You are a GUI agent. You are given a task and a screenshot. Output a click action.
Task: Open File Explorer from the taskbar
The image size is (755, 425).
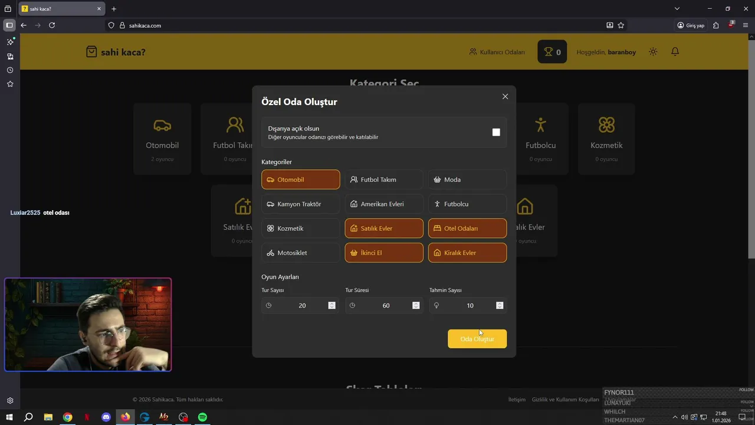click(x=48, y=417)
